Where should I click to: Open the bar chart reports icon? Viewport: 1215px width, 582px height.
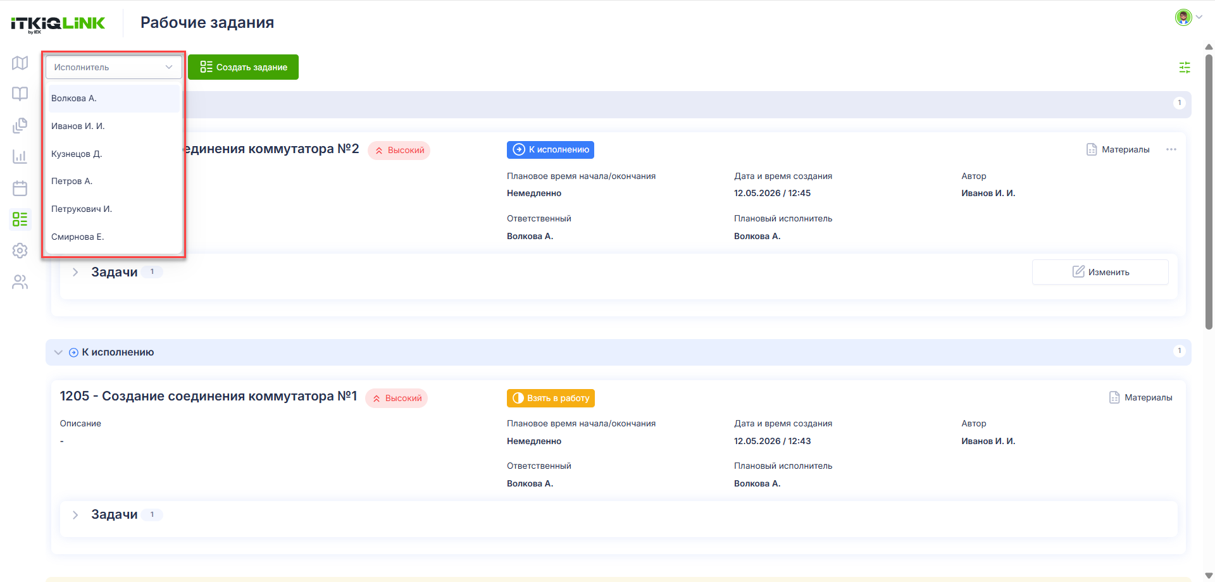[x=20, y=156]
